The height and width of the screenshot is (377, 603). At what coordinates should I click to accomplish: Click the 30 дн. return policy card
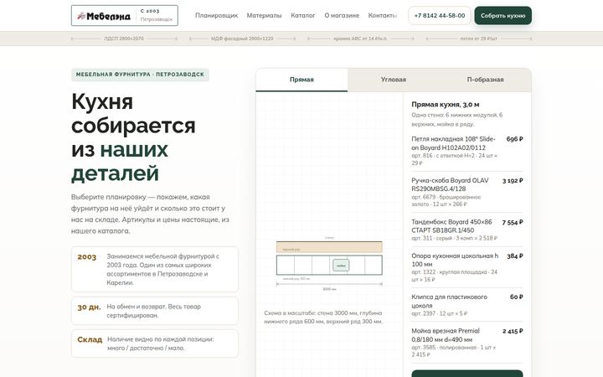tap(155, 311)
